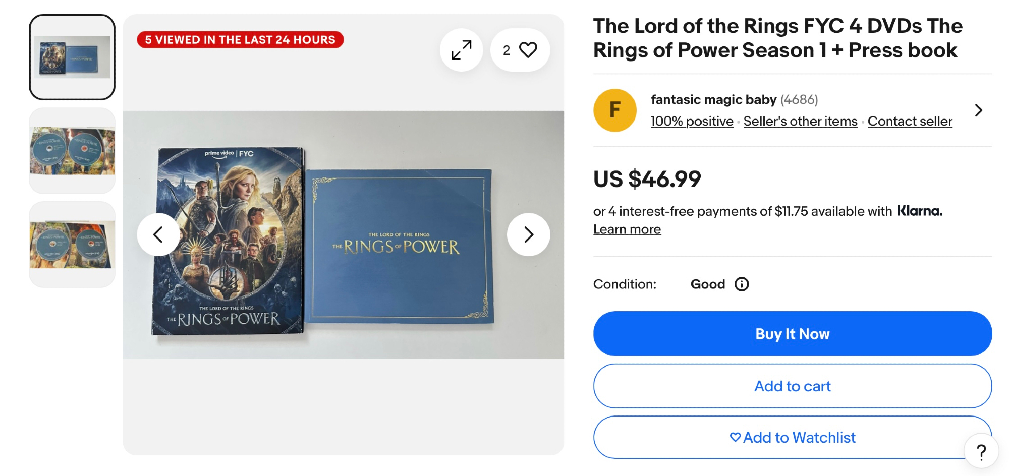Expand seller details with the right chevron

point(978,110)
